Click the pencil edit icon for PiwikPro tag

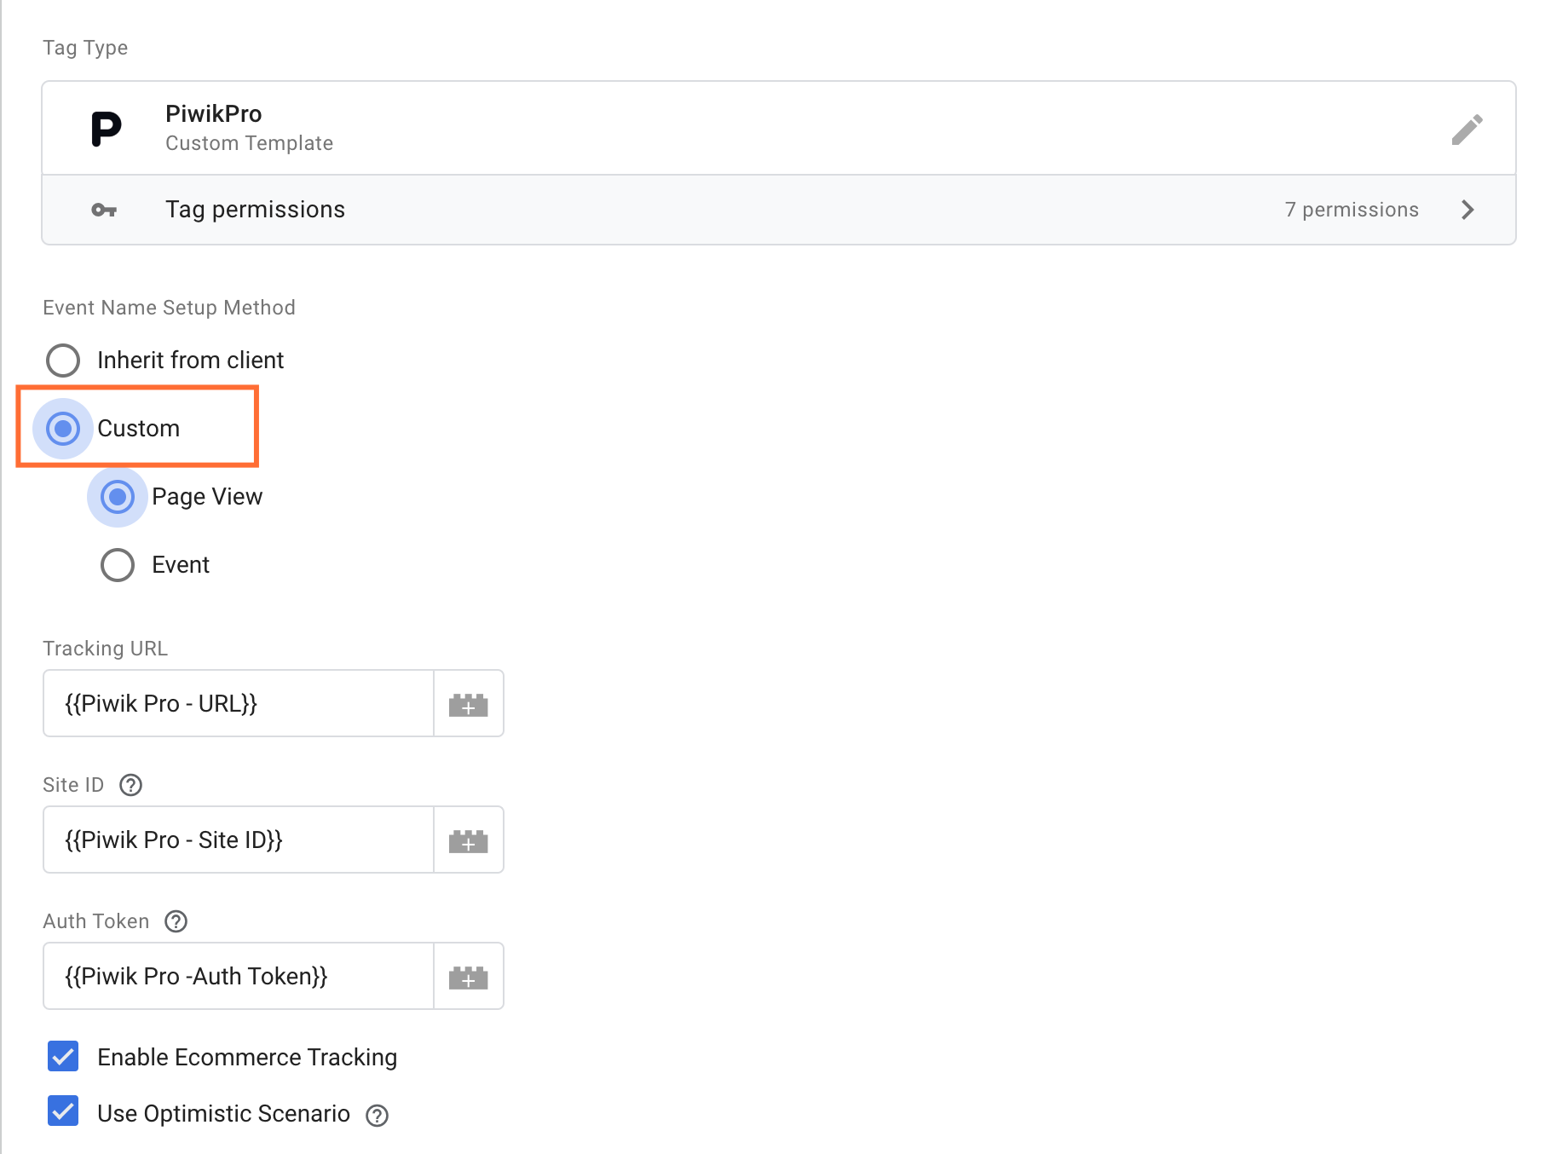1467,130
